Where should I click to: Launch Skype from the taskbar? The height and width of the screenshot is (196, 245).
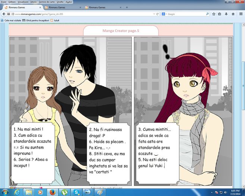pos(76,192)
